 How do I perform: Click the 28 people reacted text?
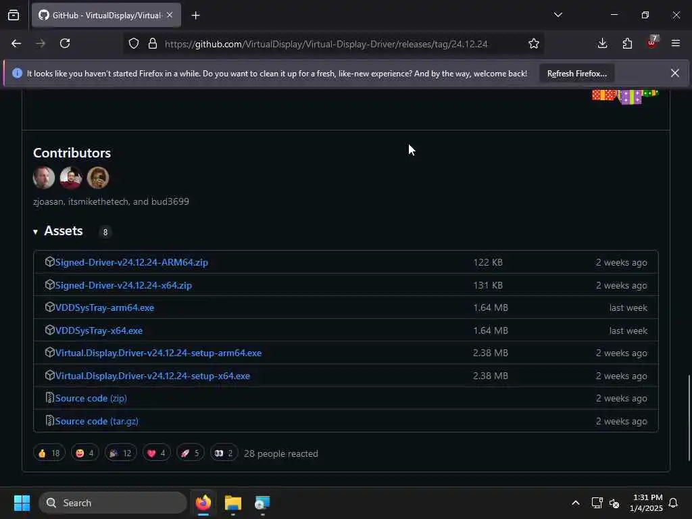click(280, 453)
